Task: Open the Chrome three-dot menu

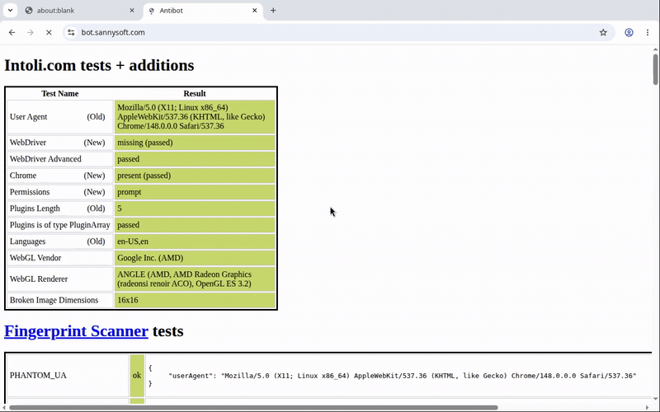Action: (x=648, y=32)
